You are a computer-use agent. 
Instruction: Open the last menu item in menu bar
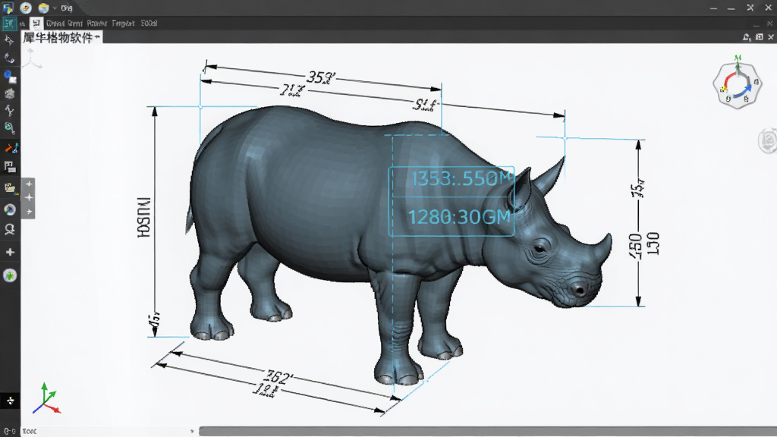(x=149, y=24)
